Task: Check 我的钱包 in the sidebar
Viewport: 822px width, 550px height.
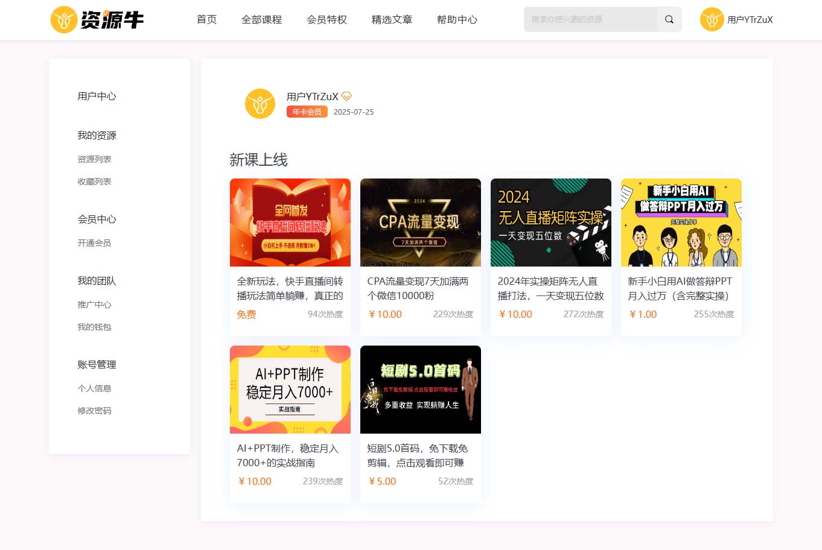Action: (94, 327)
